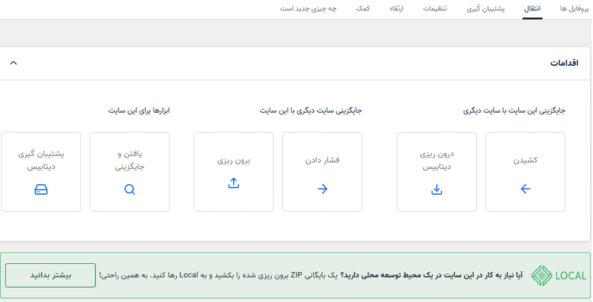Click the برون ریزی label text
Screen dimensions: 593x302
[234, 161]
